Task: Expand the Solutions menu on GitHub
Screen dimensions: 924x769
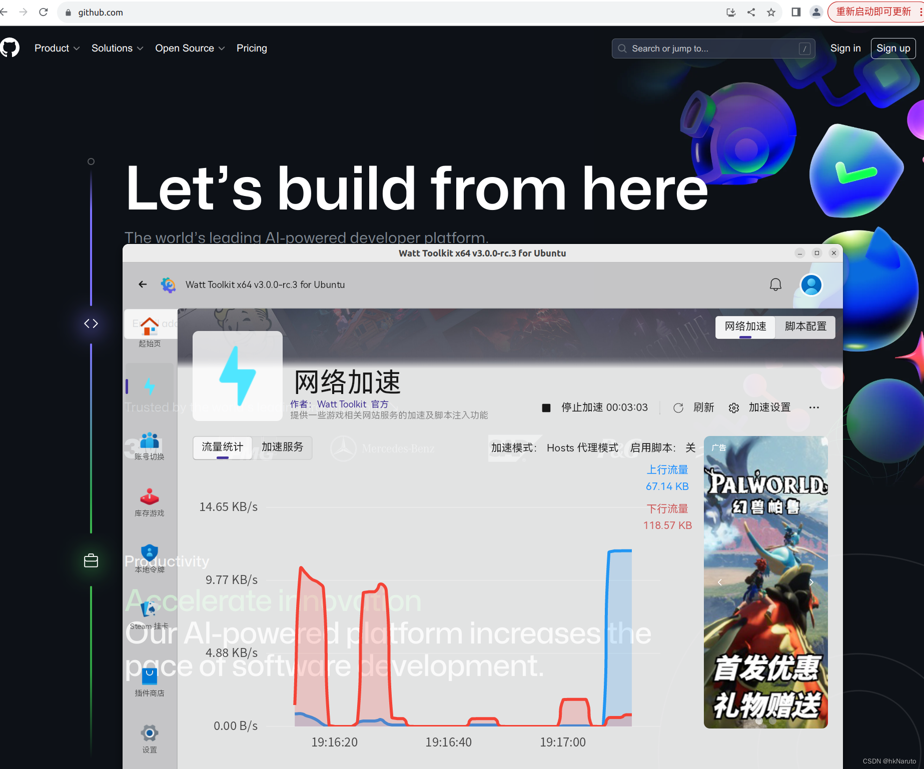Action: point(118,48)
